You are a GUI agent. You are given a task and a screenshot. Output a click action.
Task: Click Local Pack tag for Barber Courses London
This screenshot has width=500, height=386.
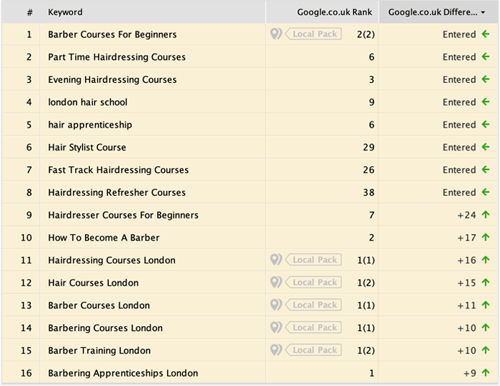[x=313, y=305]
